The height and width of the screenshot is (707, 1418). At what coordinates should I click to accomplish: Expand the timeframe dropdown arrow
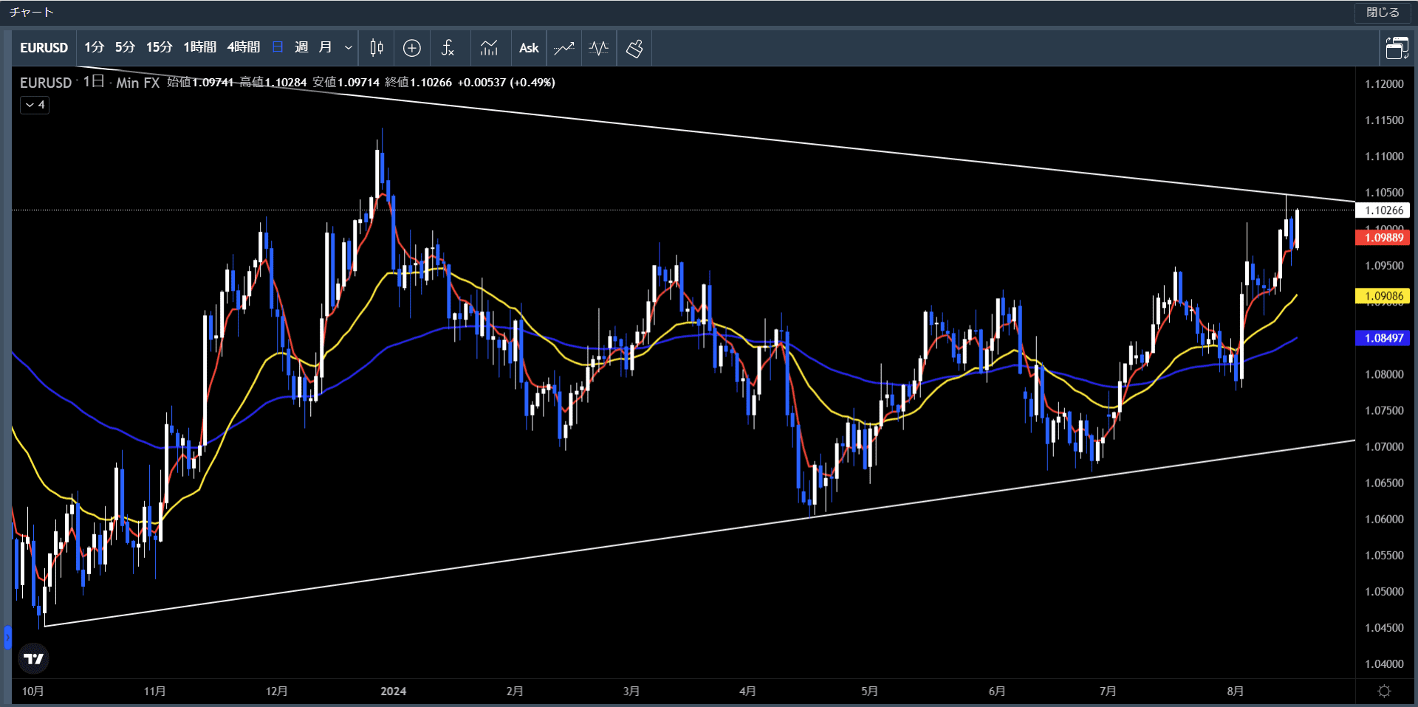coord(349,48)
